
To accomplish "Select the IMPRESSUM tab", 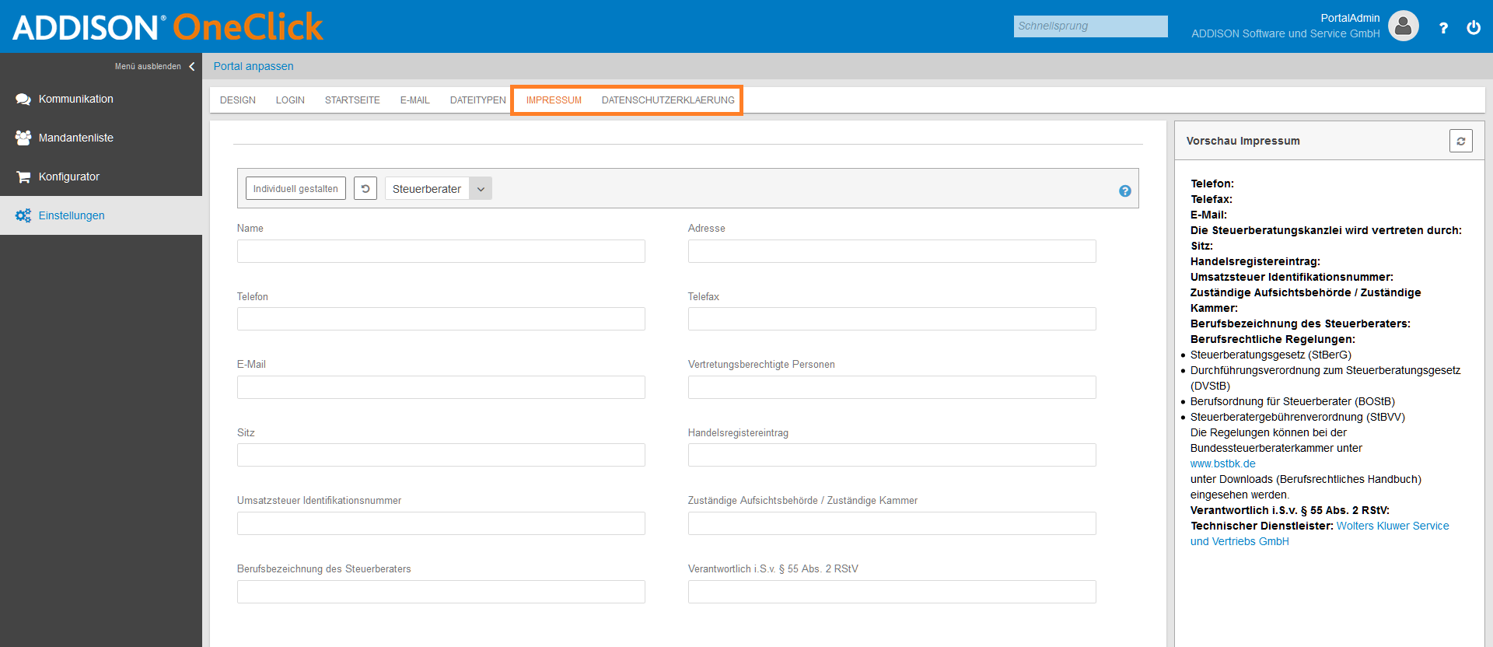I will 554,100.
